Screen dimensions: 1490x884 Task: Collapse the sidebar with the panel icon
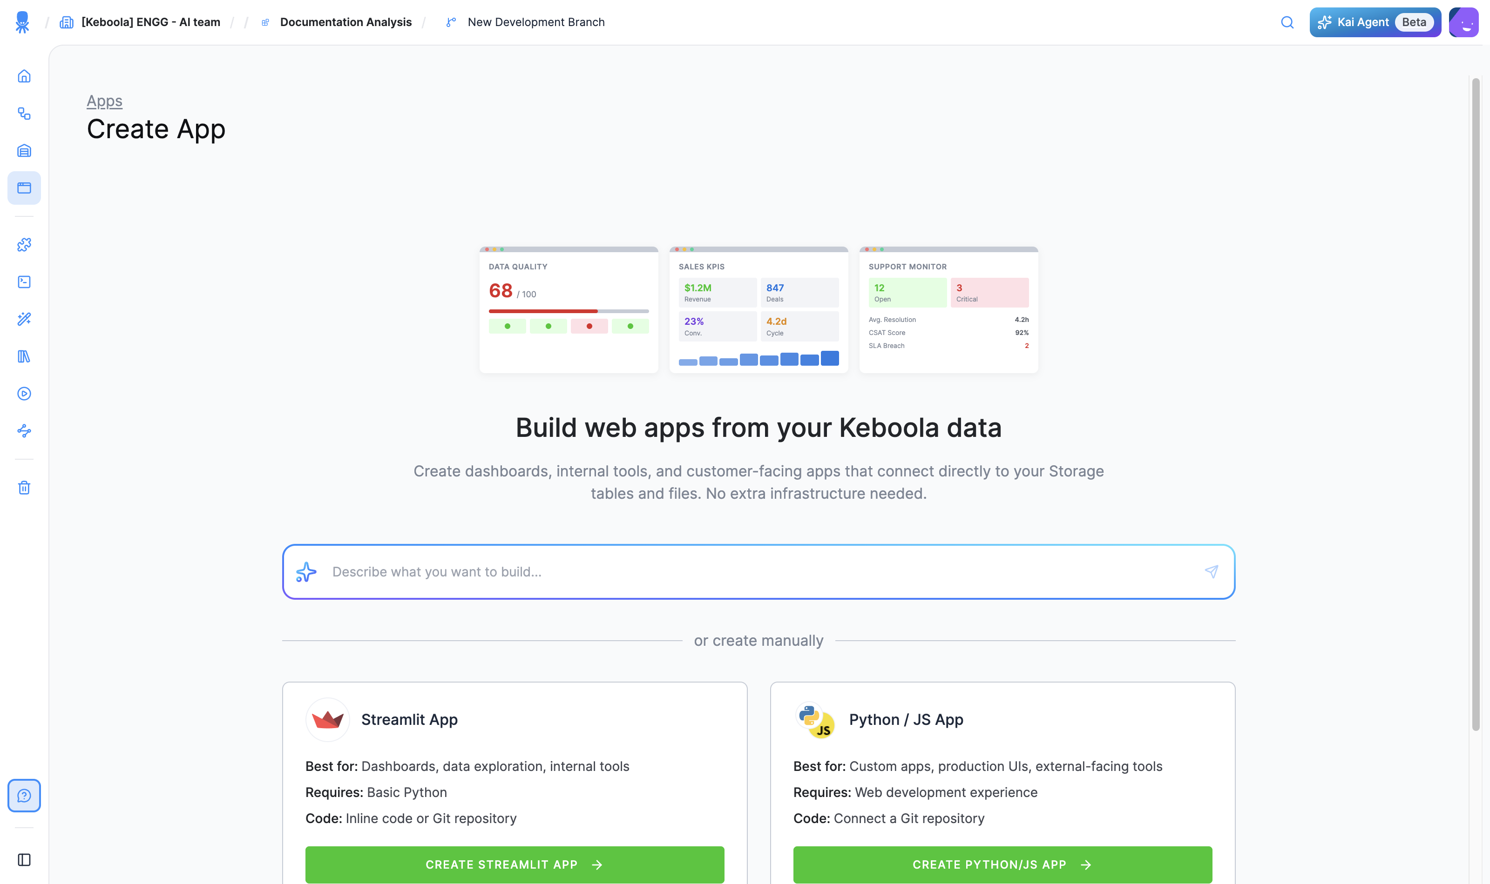[24, 860]
